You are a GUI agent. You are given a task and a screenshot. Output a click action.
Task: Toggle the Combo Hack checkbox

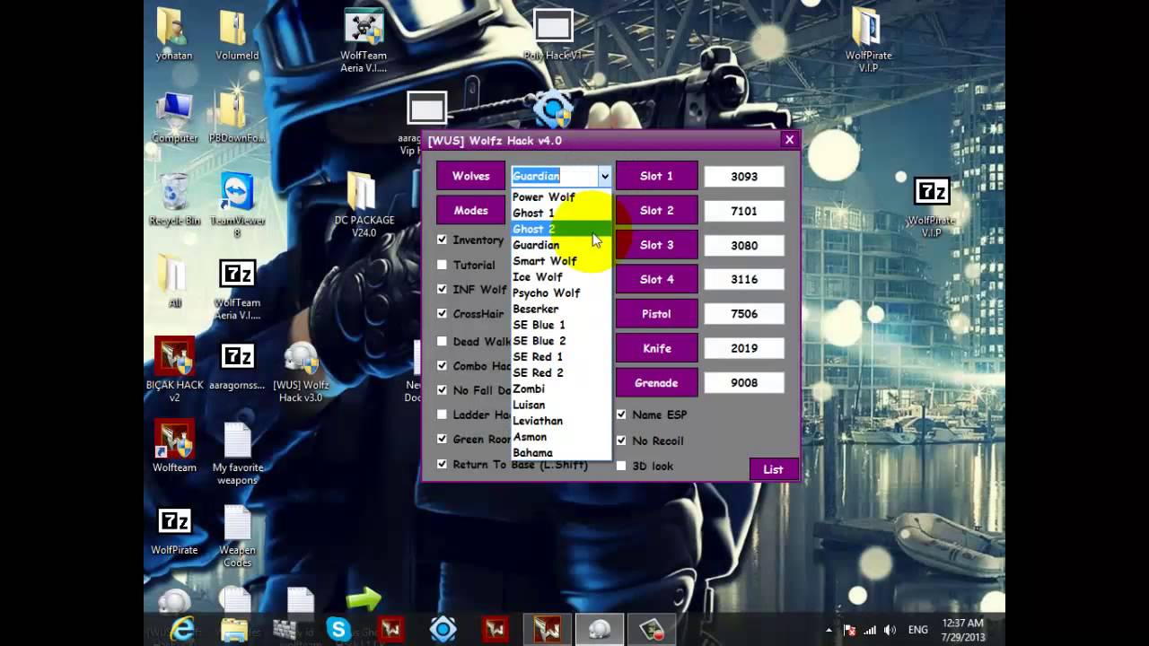point(442,365)
